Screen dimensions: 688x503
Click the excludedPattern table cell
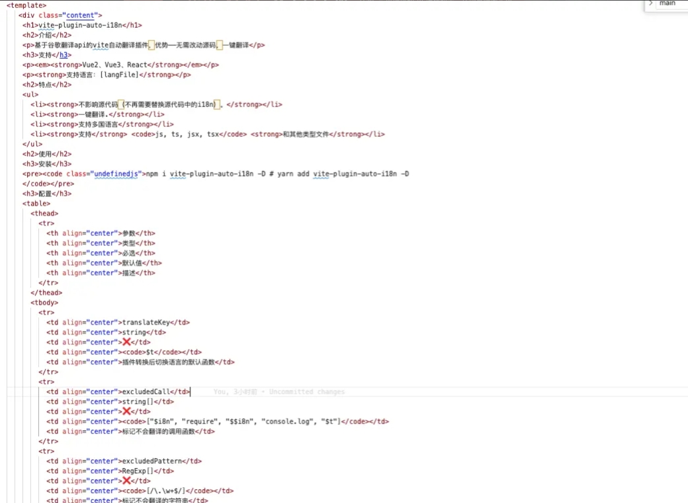tap(124, 461)
